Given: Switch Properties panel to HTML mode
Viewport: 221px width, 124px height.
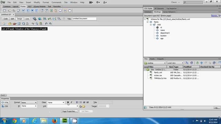Looking at the screenshot, I should [5, 103].
